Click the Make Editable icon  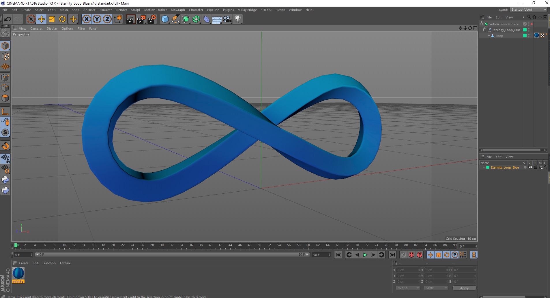[5, 33]
